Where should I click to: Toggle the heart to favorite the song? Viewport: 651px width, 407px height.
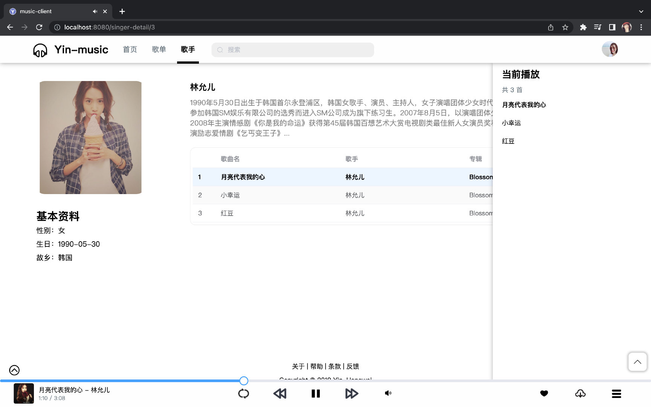pyautogui.click(x=544, y=393)
